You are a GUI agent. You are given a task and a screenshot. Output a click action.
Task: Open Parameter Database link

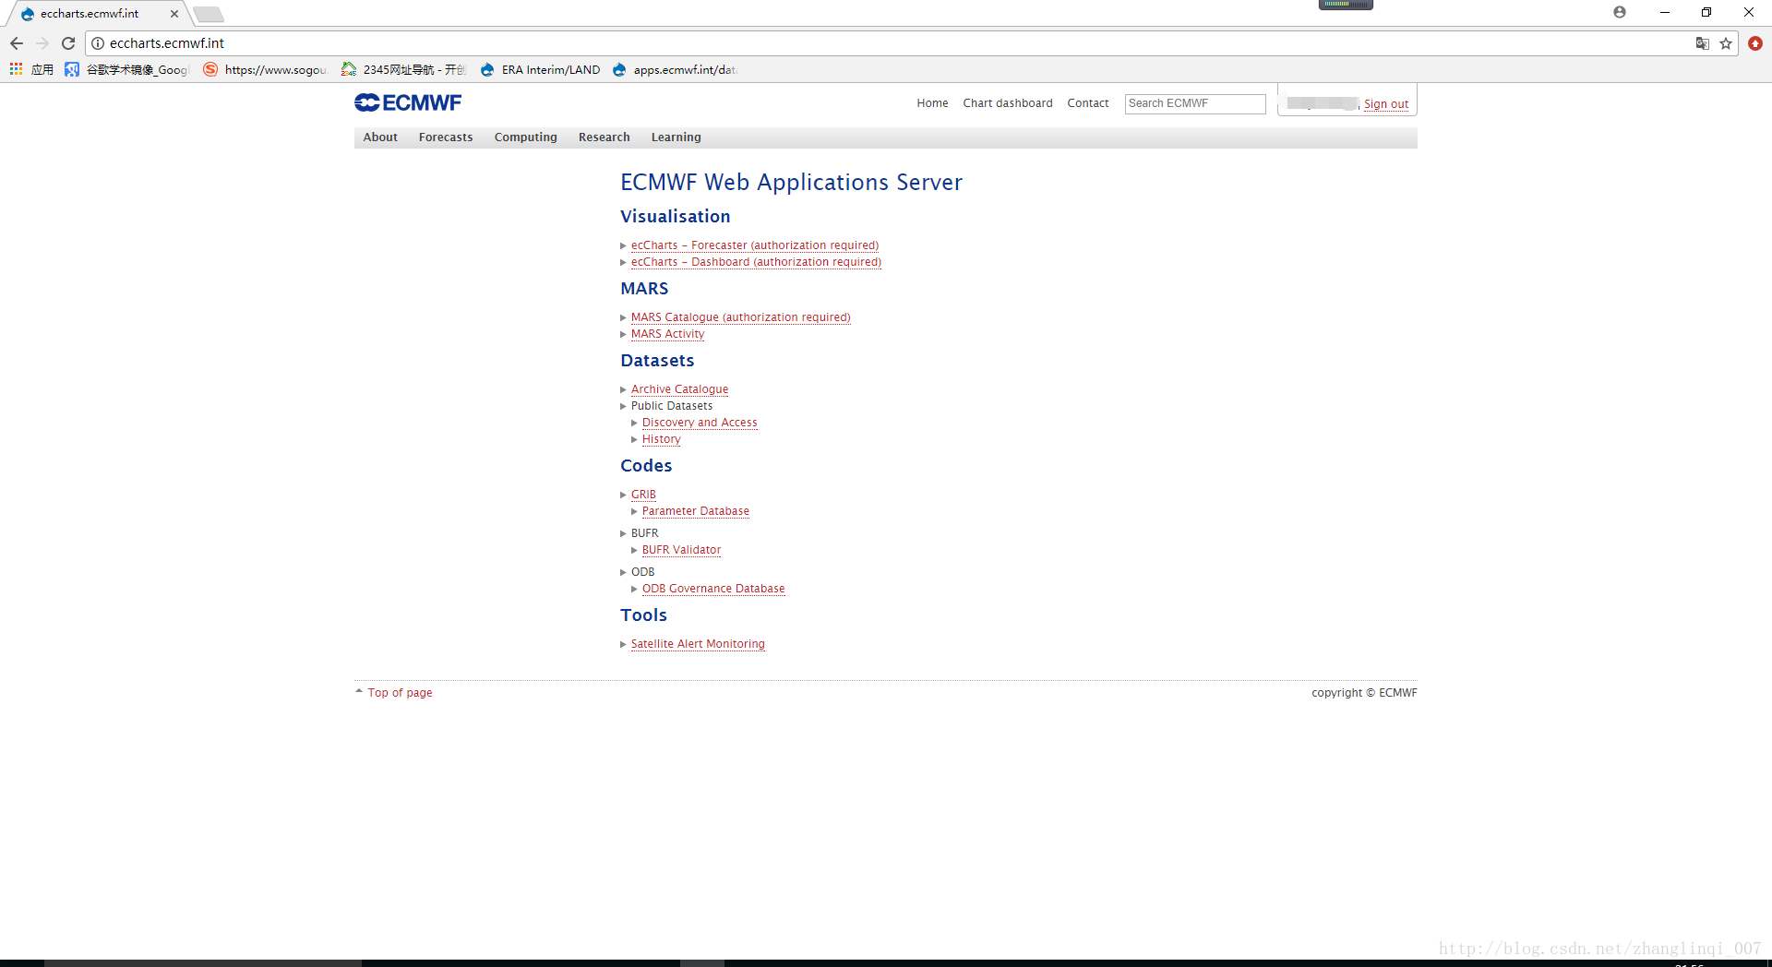click(x=696, y=511)
